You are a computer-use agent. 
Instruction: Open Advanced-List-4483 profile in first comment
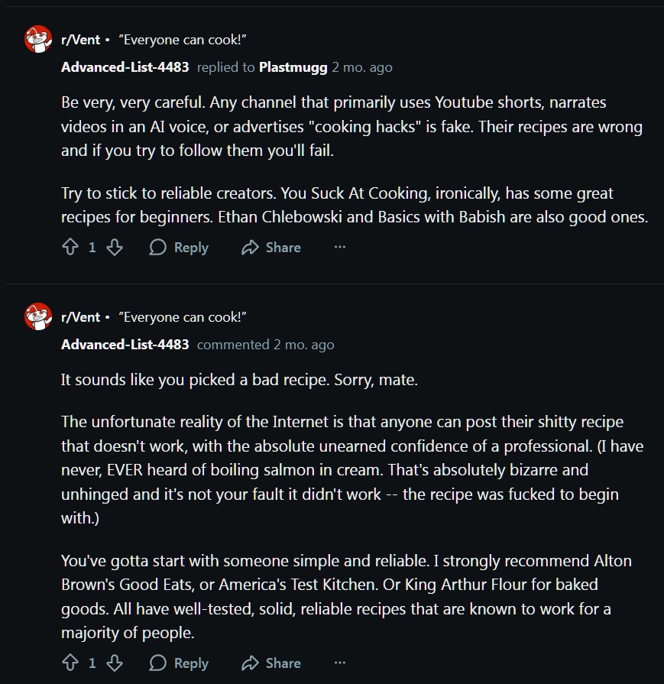(x=125, y=67)
